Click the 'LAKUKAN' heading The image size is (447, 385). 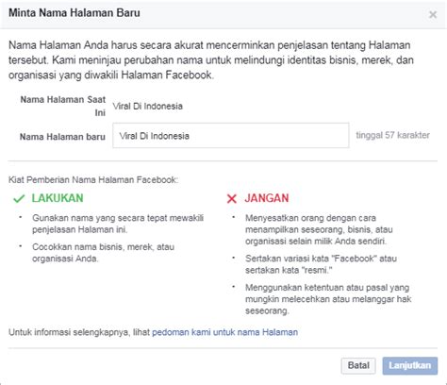click(x=58, y=198)
